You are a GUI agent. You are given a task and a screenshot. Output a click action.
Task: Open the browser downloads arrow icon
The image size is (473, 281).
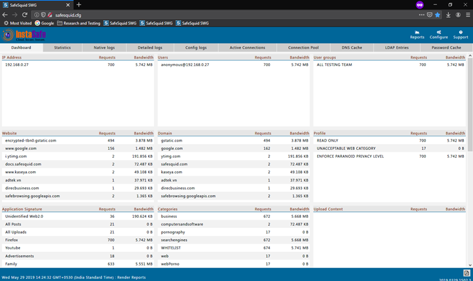pyautogui.click(x=448, y=14)
